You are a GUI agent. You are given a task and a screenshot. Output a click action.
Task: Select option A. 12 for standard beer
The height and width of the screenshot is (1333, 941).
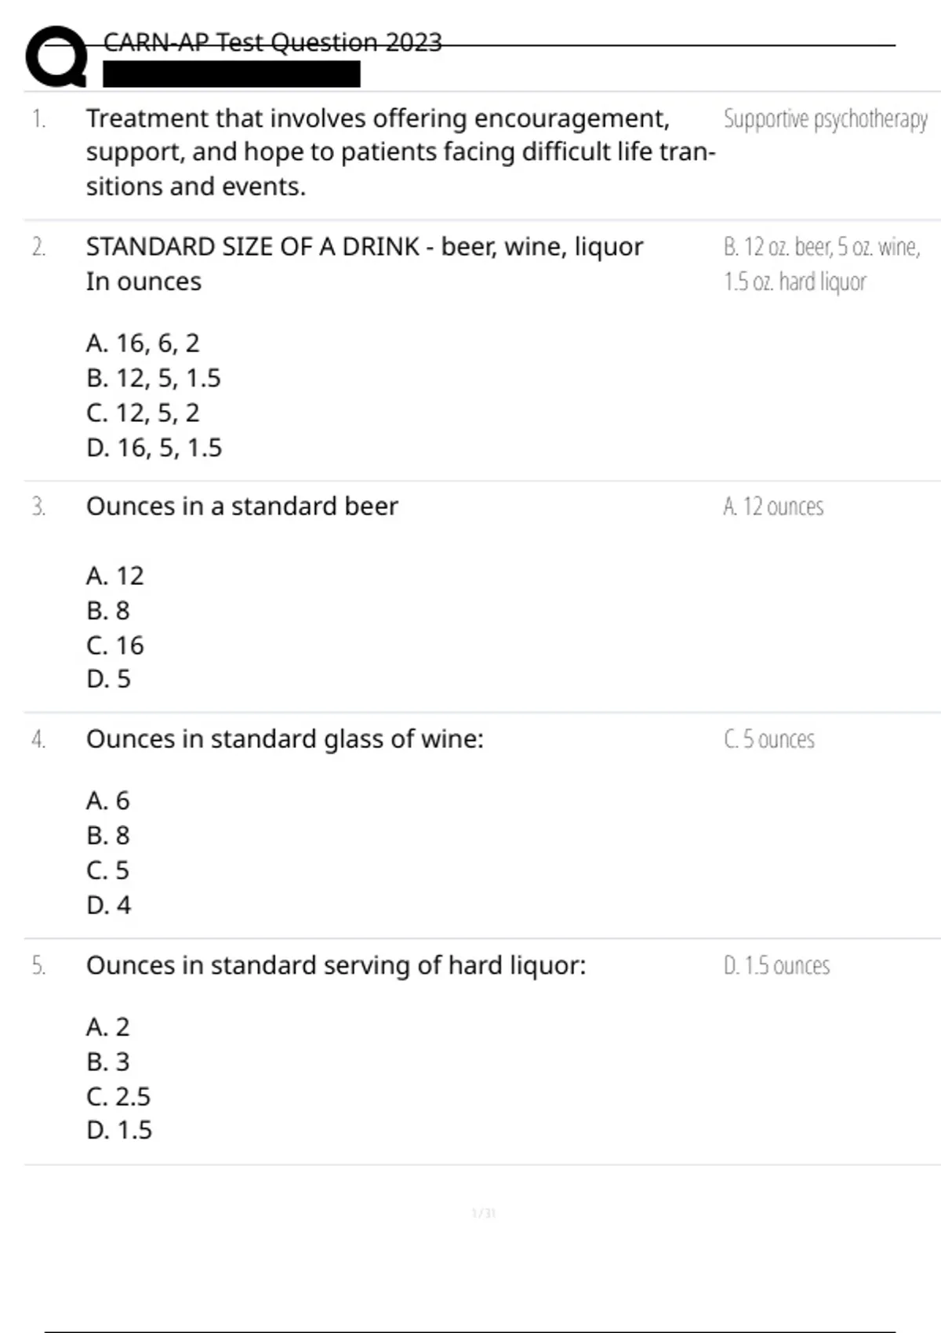click(x=115, y=576)
